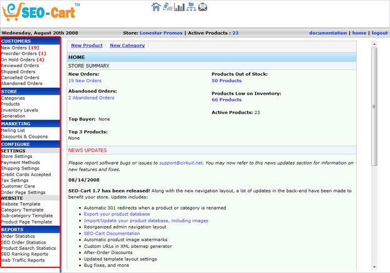The image size is (390, 273).
Task: Open Abandoned Orders in sidebar menu
Action: click(22, 83)
